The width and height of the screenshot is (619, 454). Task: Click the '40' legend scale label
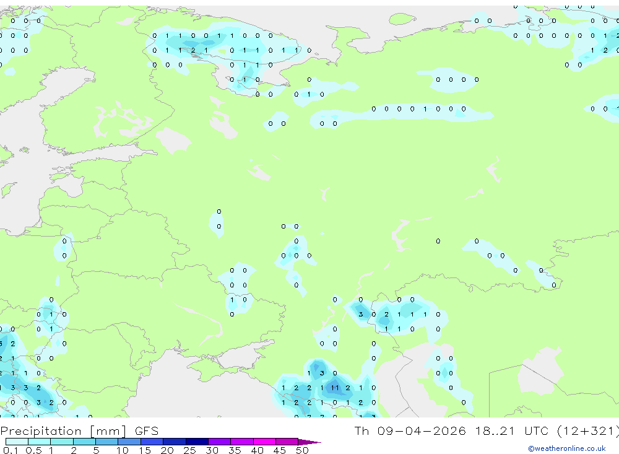(258, 450)
